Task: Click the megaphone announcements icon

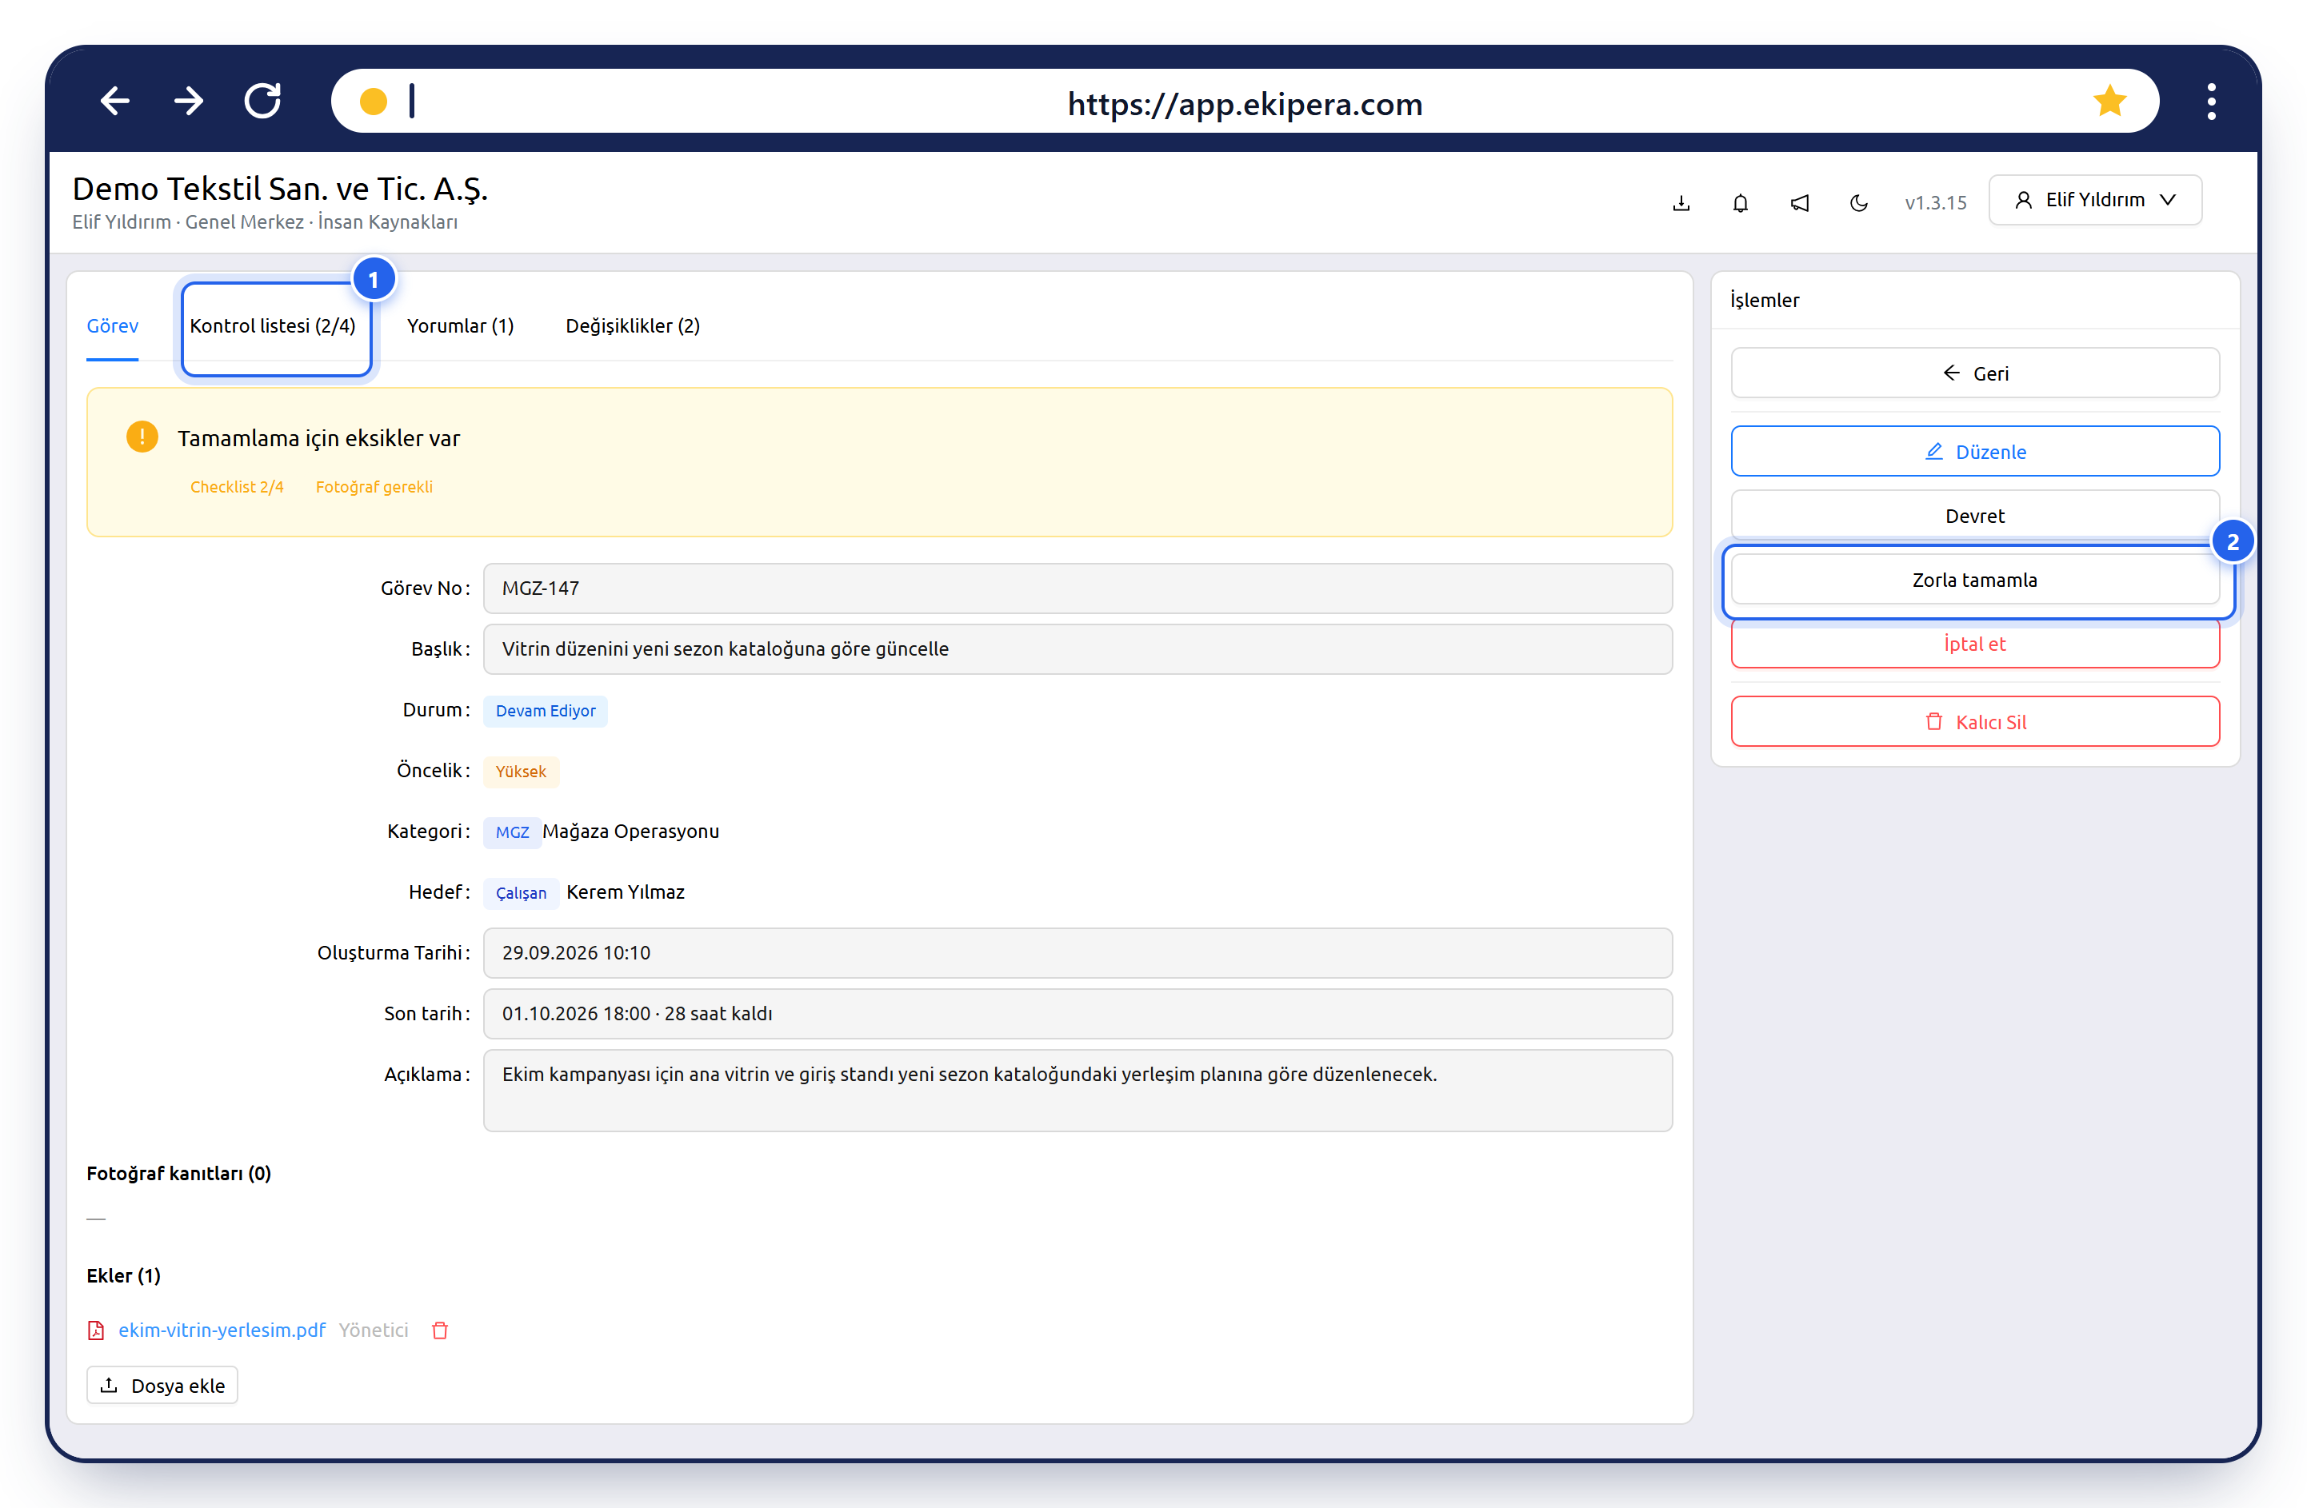Action: pyautogui.click(x=1799, y=202)
